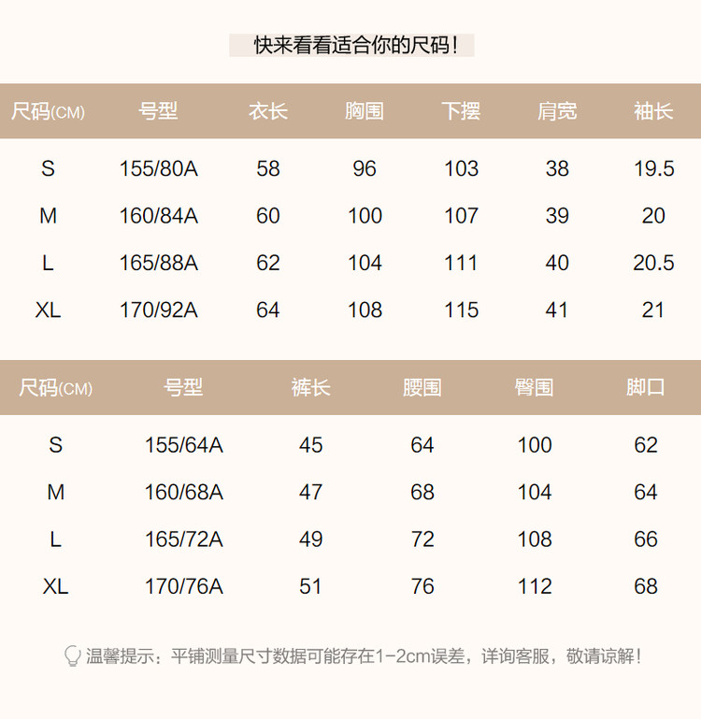Select the 脚口 column header
The width and height of the screenshot is (701, 719).
(x=646, y=387)
